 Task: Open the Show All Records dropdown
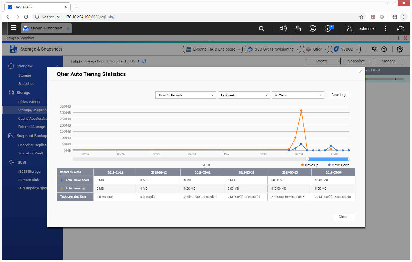[185, 95]
